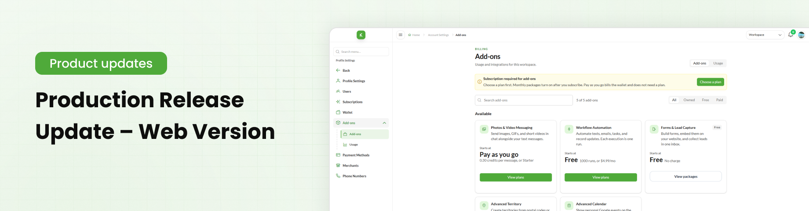Image resolution: width=809 pixels, height=211 pixels.
Task: Click the Add-ons box icon in sidebar
Action: coord(338,123)
